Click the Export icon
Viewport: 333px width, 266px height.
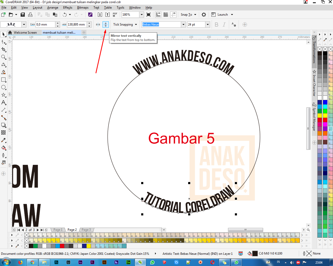tap(108, 15)
